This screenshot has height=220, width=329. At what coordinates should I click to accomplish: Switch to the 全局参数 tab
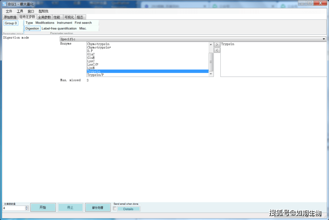[x=44, y=17]
